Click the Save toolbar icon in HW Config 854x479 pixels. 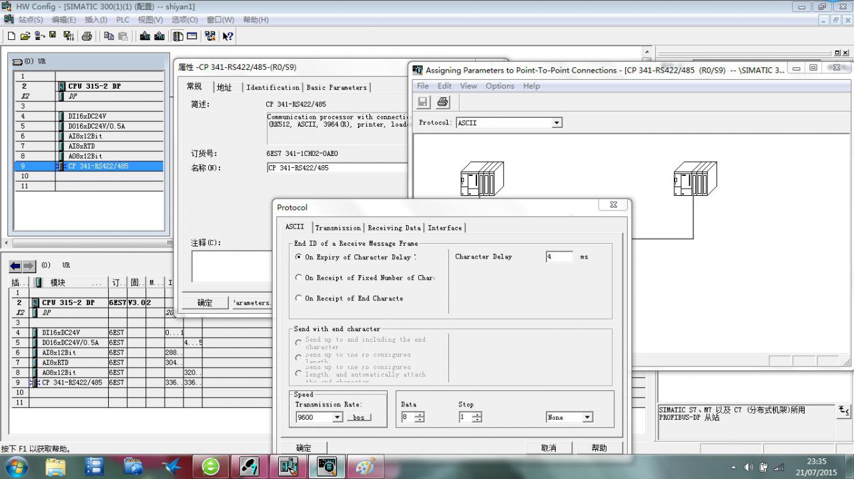53,36
